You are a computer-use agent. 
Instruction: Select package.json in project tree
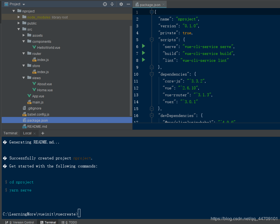click(67, 120)
